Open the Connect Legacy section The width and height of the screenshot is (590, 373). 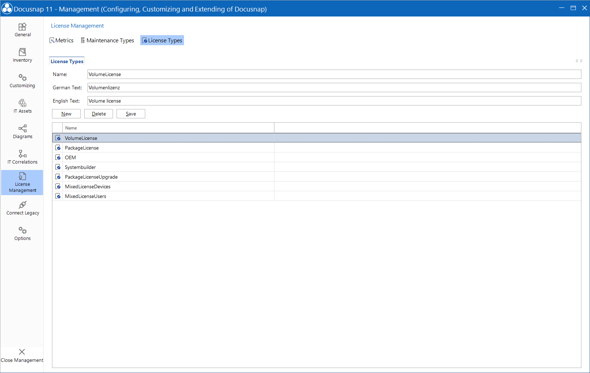coord(22,208)
